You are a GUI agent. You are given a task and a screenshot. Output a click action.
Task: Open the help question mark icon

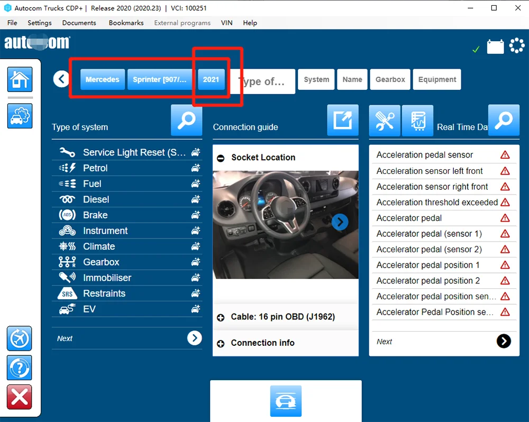(19, 368)
